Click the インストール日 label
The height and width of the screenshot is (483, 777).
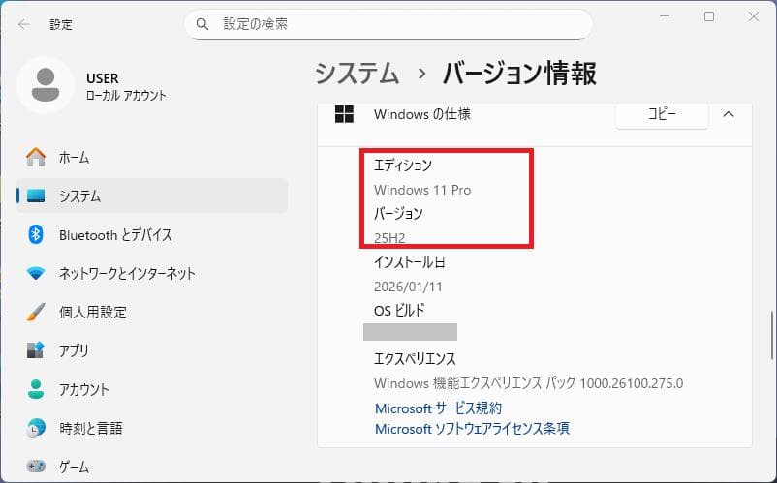point(409,261)
